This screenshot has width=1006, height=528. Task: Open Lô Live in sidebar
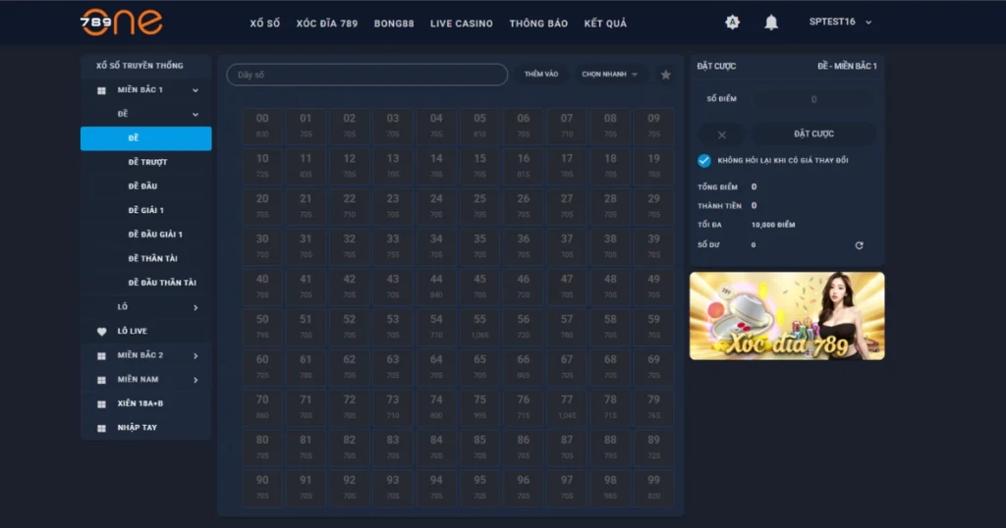point(133,332)
